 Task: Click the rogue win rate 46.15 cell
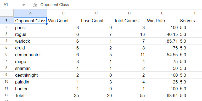tap(162, 34)
